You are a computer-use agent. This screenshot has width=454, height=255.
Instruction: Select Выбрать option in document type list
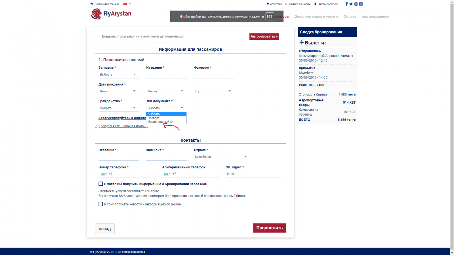pos(166,114)
